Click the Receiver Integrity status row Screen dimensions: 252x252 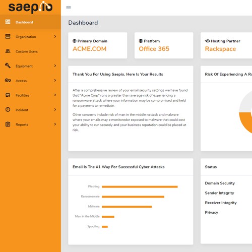pyautogui.click(x=221, y=203)
